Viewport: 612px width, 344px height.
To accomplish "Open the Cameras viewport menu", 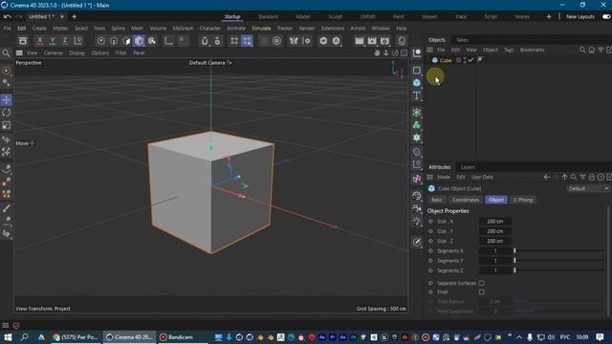I will click(54, 54).
